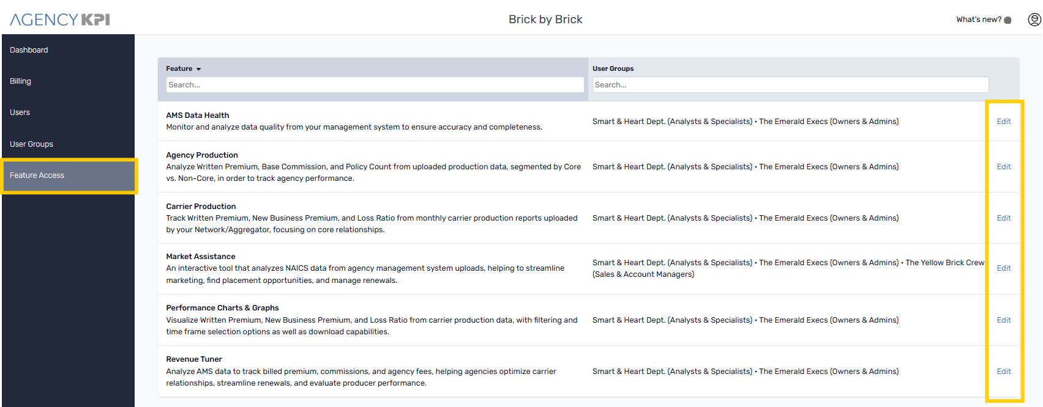The width and height of the screenshot is (1043, 407).
Task: Click the AgencyKPI logo
Action: pyautogui.click(x=60, y=20)
